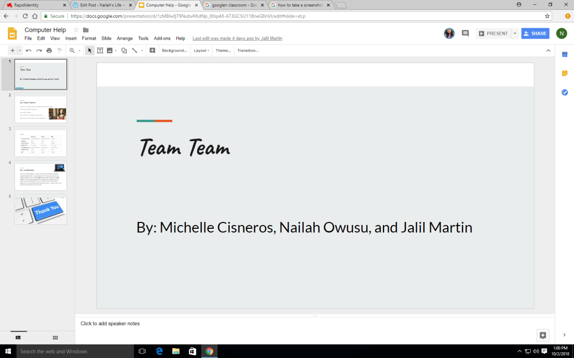Open the comments history icon

point(465,33)
